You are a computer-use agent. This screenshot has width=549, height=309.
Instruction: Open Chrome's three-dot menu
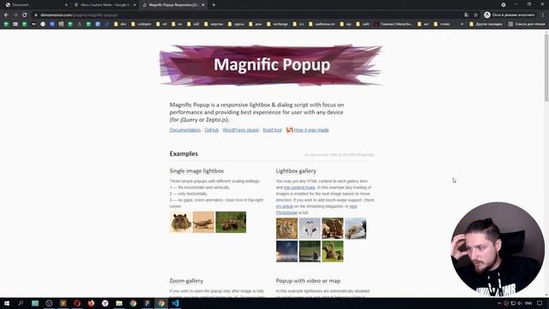(543, 15)
